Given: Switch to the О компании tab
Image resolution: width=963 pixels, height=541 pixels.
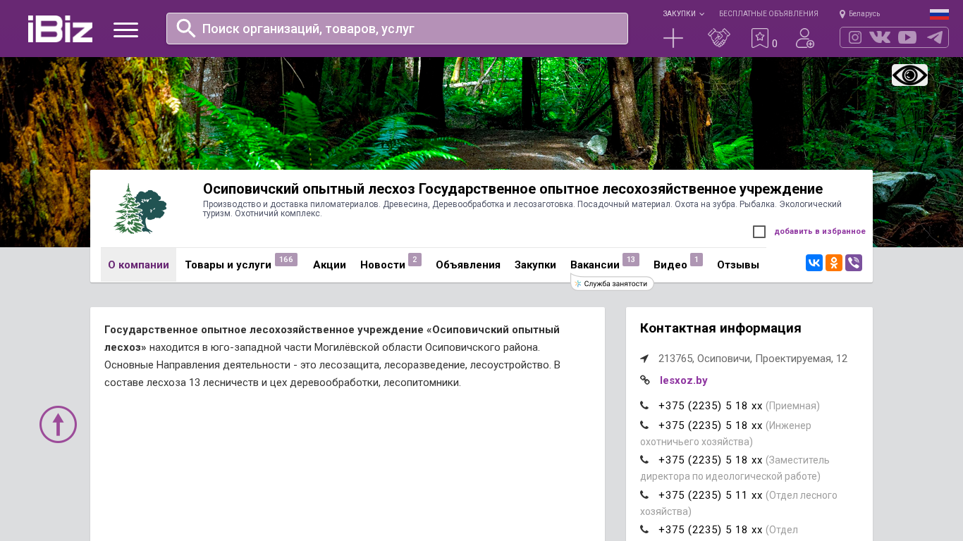Looking at the screenshot, I should click(x=138, y=265).
